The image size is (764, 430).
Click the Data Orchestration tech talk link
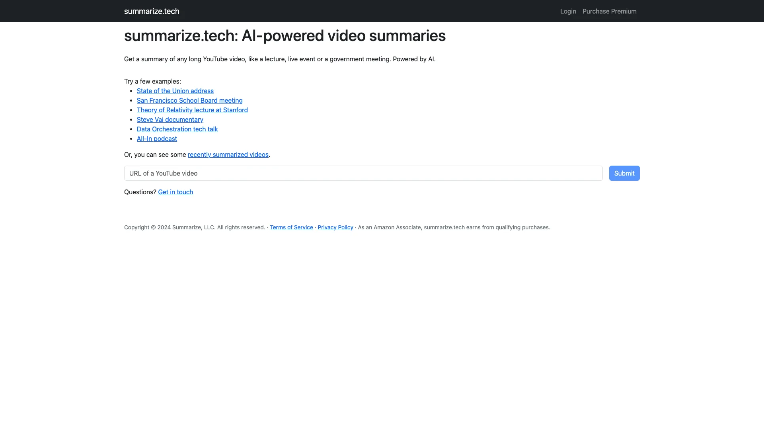(177, 129)
